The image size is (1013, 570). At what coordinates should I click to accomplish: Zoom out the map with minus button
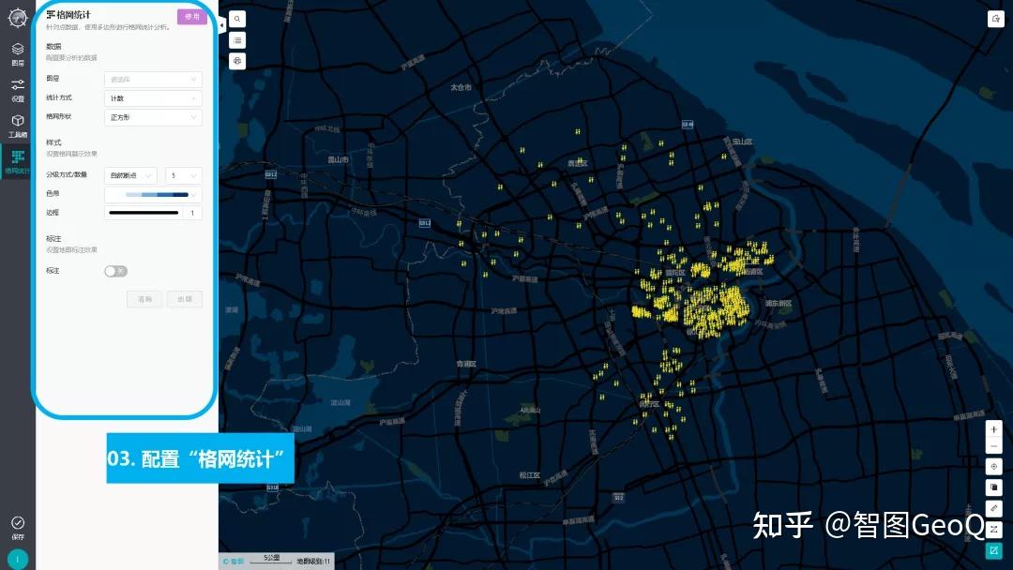pos(993,446)
